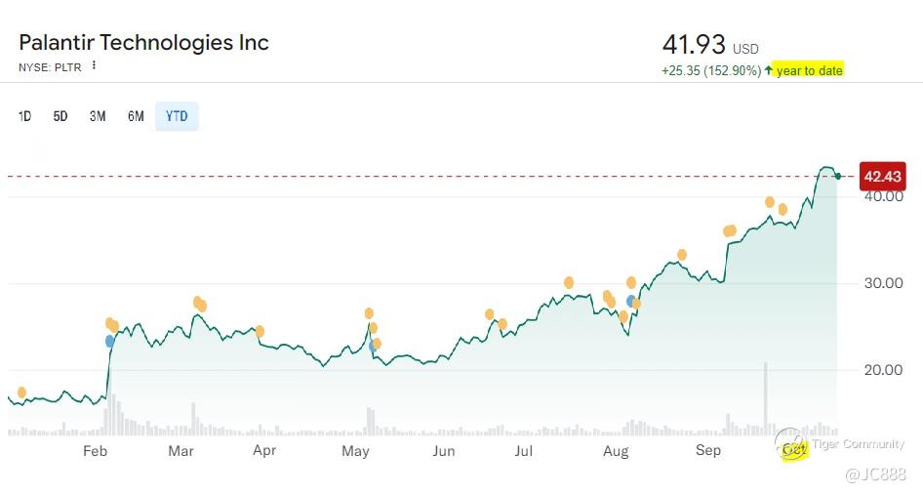Screen dimensions: 923x495
Task: Select the blue marker in early May
Action: tap(373, 345)
